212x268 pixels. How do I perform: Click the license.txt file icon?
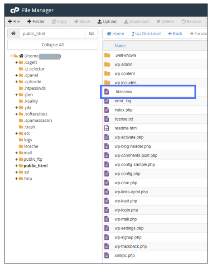106,119
